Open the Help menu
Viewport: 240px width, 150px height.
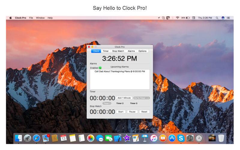(x=50, y=18)
